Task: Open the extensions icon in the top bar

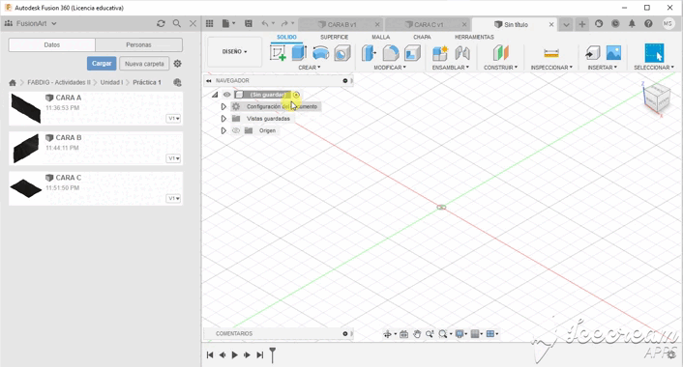Action: click(x=599, y=24)
